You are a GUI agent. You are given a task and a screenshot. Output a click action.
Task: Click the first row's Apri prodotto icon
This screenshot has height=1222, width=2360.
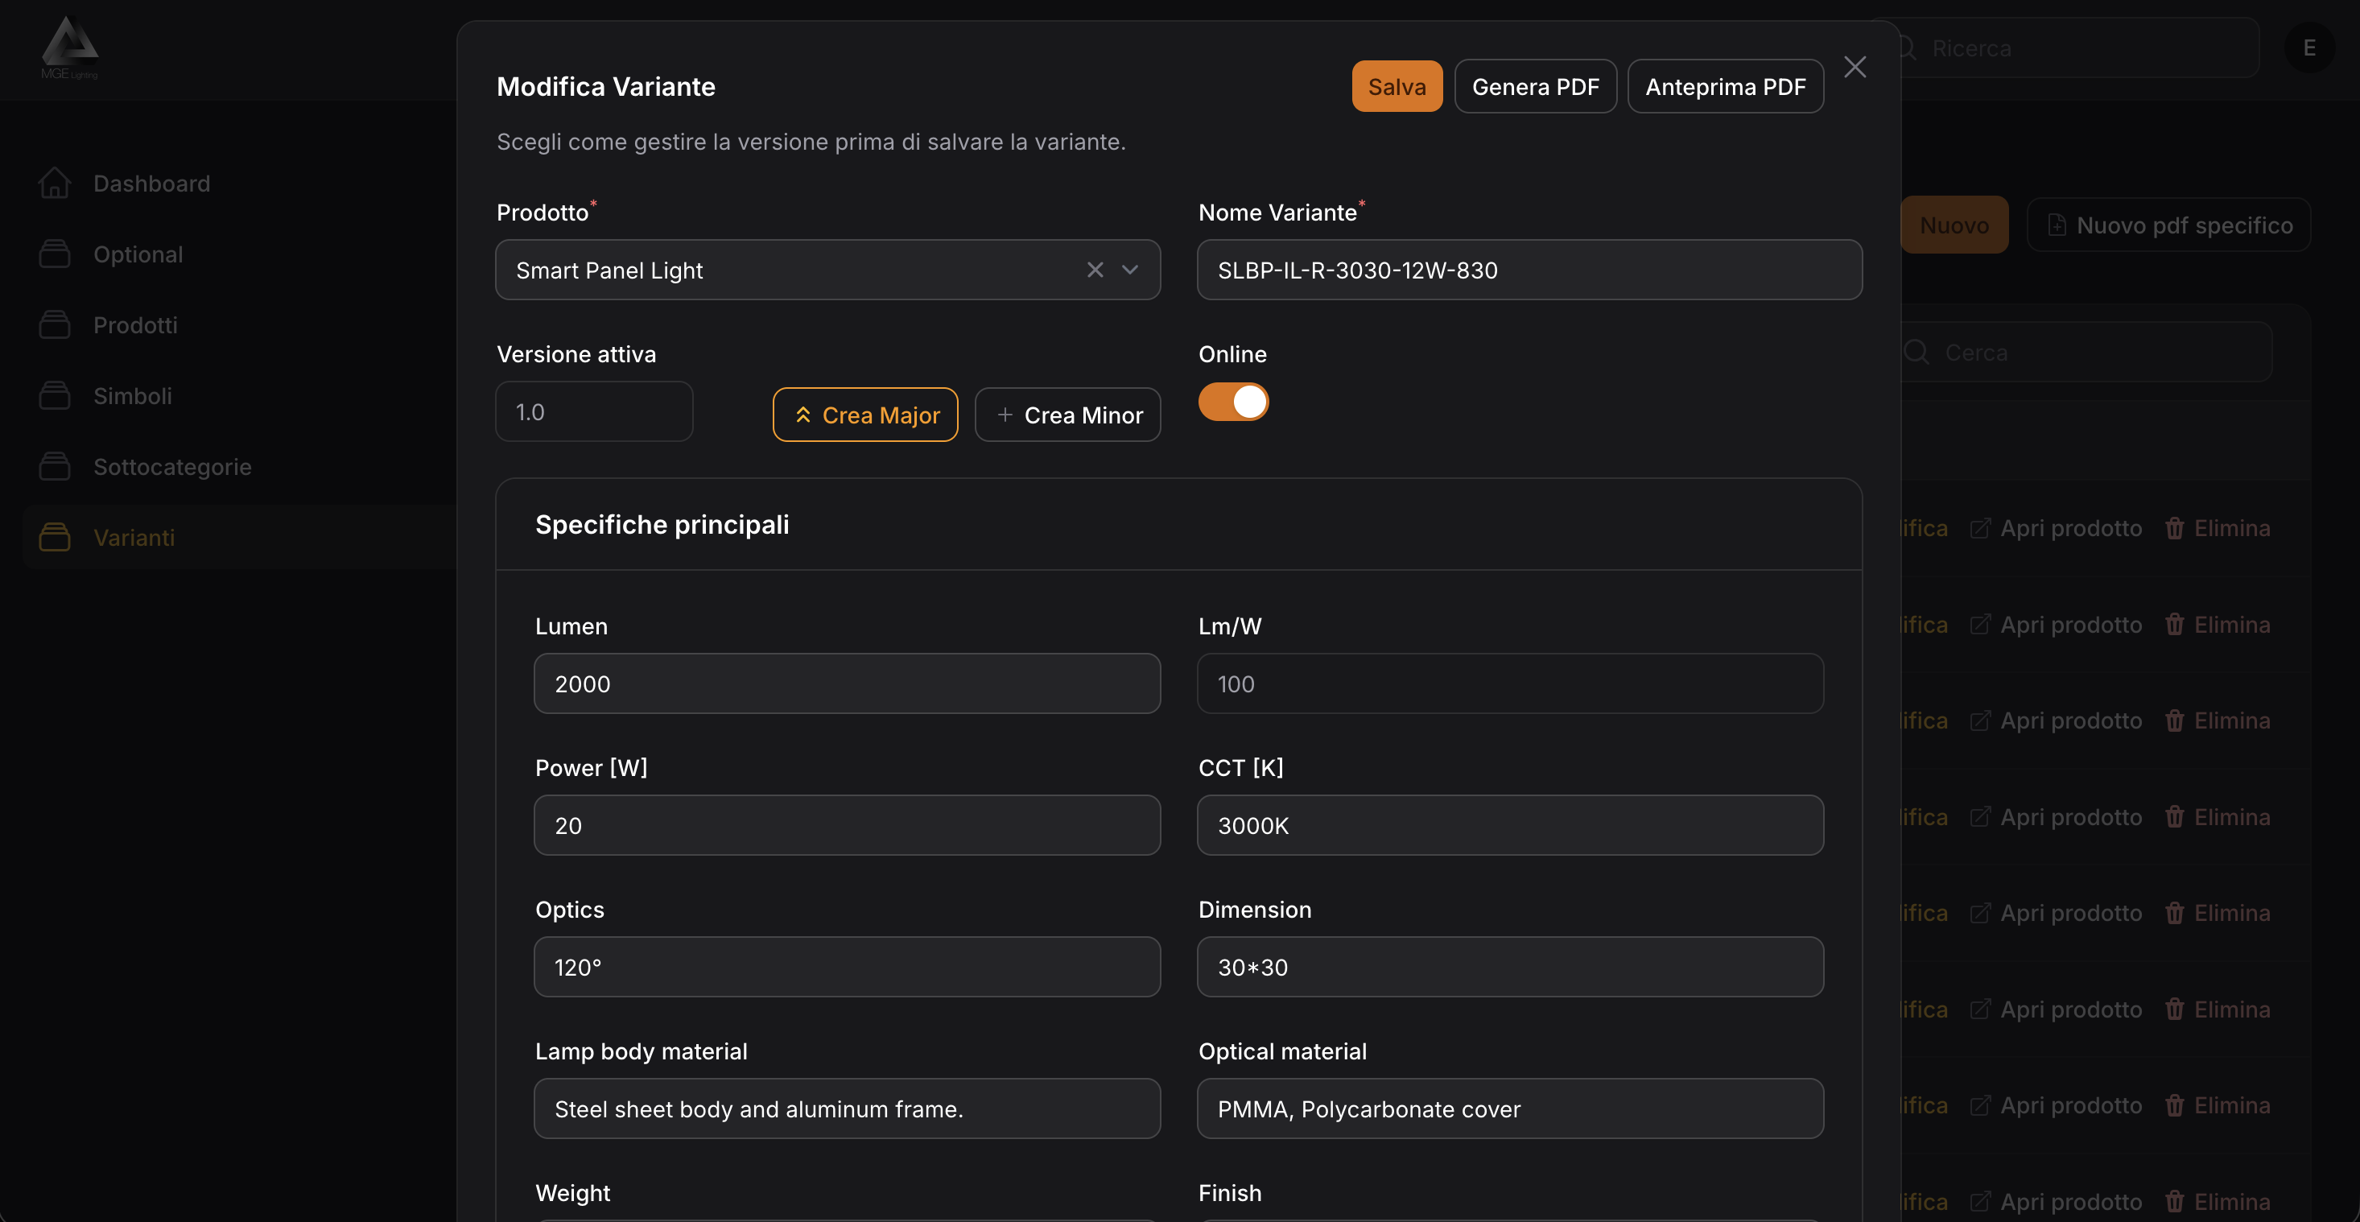[x=1980, y=529]
